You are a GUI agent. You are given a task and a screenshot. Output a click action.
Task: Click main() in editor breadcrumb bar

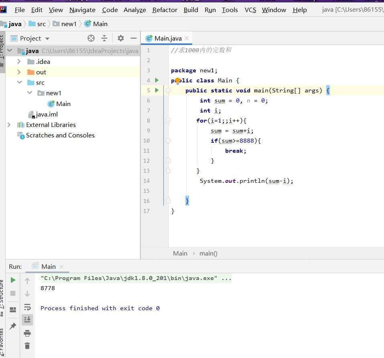click(x=208, y=253)
